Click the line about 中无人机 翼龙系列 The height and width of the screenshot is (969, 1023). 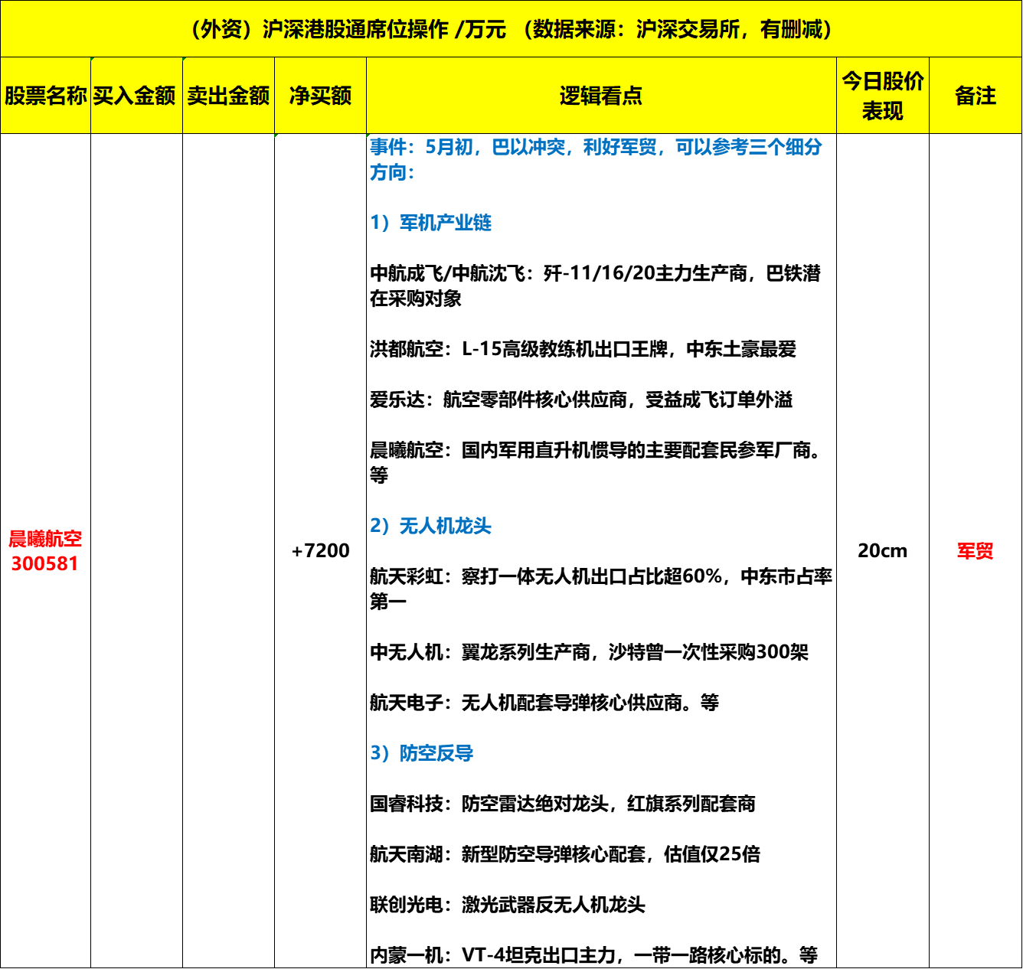coord(590,652)
